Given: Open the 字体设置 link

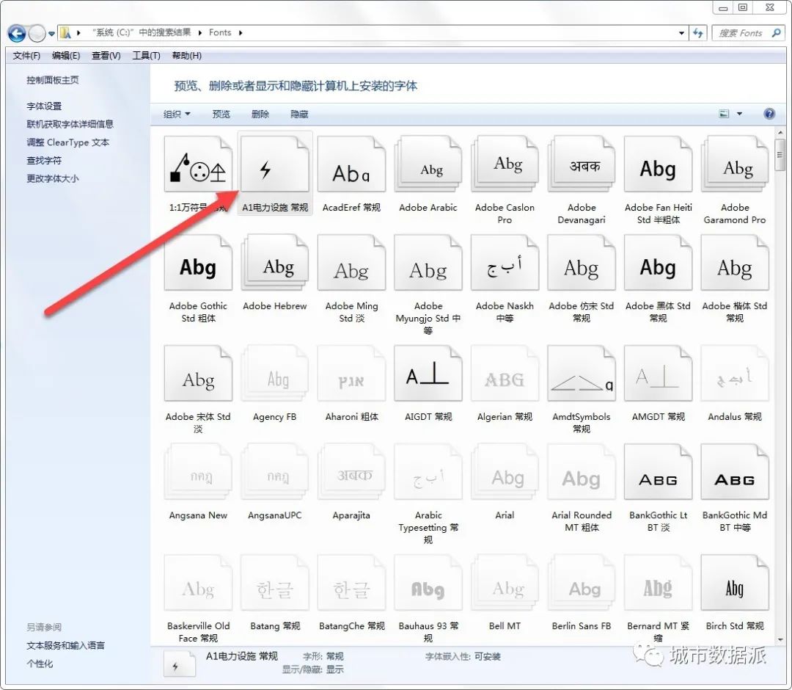Looking at the screenshot, I should pos(44,106).
